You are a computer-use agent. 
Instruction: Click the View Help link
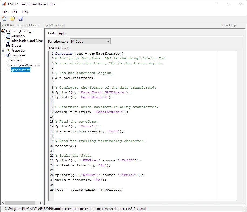point(229,25)
